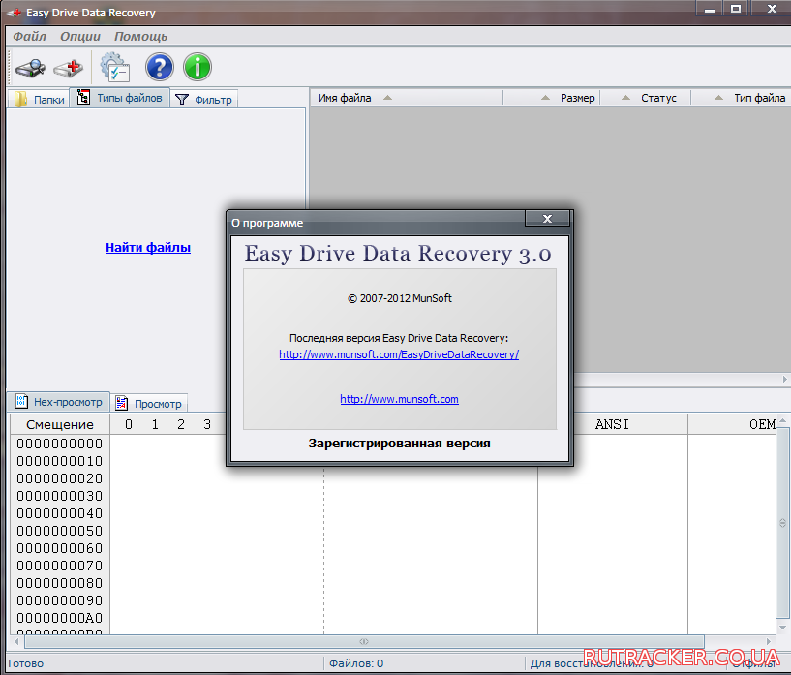Sort by Имя файла column header
The width and height of the screenshot is (791, 675).
click(406, 98)
